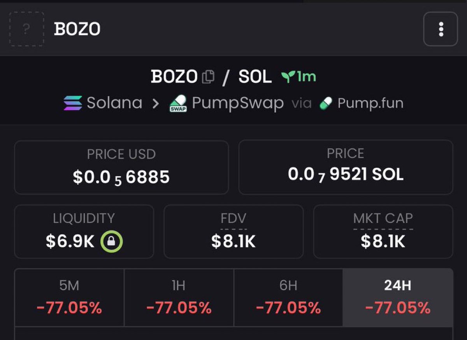Image resolution: width=467 pixels, height=340 pixels.
Task: Open the three-dot options menu
Action: [441, 29]
